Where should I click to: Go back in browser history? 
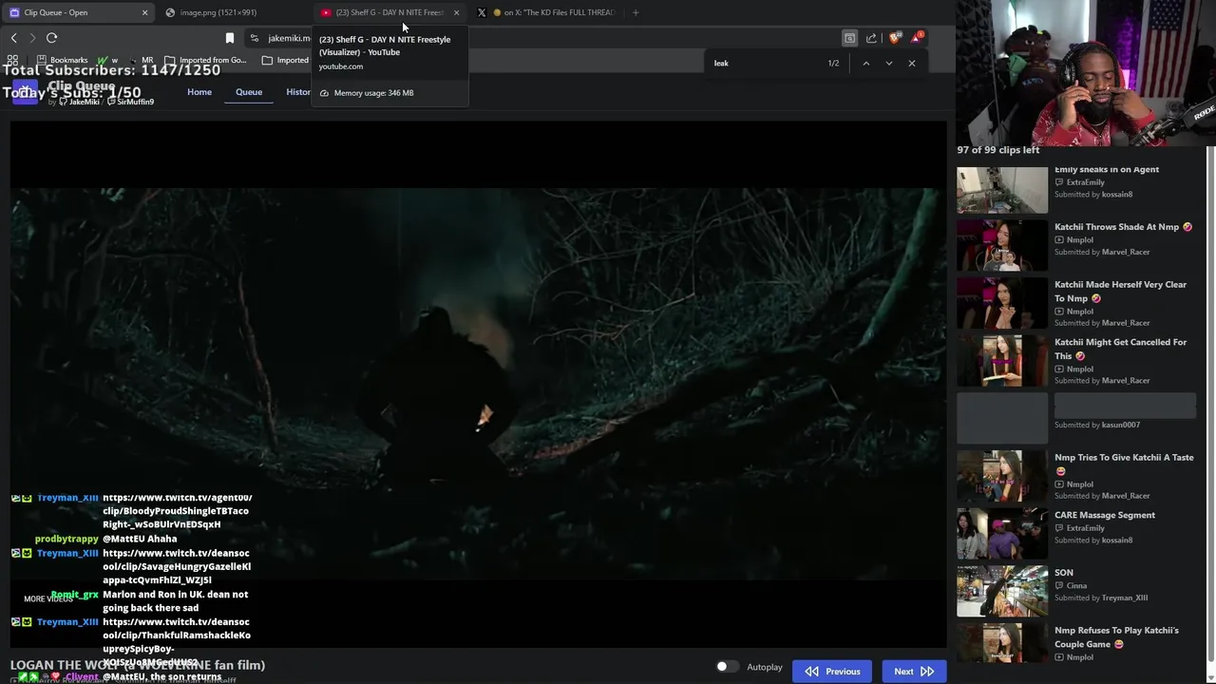coord(13,38)
